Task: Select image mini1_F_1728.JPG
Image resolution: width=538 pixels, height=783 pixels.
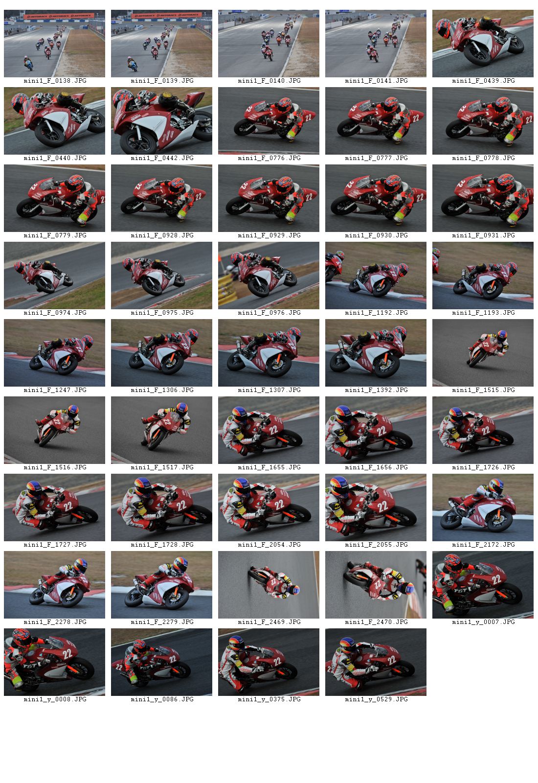Action: (x=161, y=507)
